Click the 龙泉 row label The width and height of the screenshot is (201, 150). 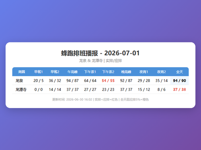(19, 80)
